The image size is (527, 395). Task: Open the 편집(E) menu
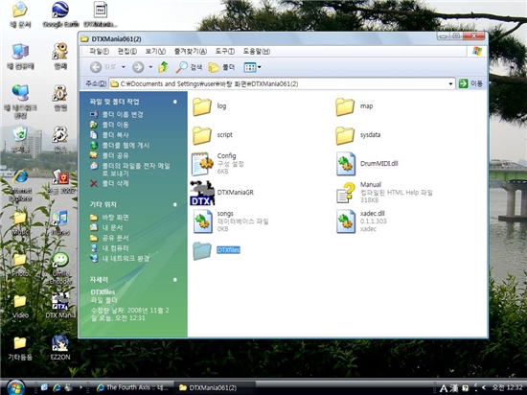pyautogui.click(x=127, y=52)
